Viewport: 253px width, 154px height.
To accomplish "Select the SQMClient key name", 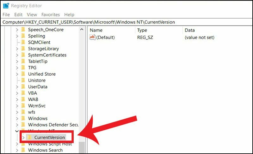I will (x=39, y=42).
